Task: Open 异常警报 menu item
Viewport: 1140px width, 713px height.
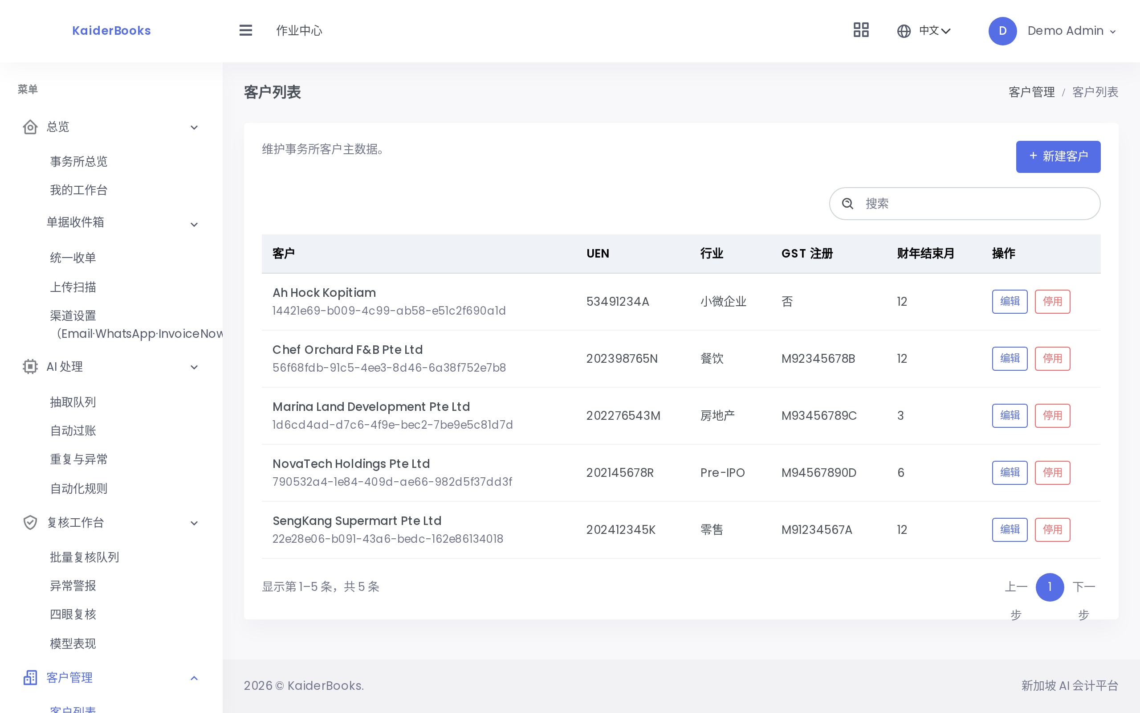Action: [x=73, y=586]
